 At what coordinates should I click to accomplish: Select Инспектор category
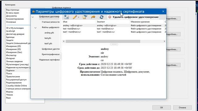coord(11,55)
